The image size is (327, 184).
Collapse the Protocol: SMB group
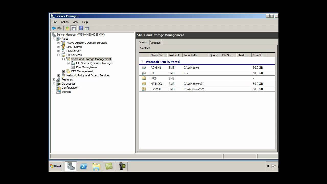142,62
